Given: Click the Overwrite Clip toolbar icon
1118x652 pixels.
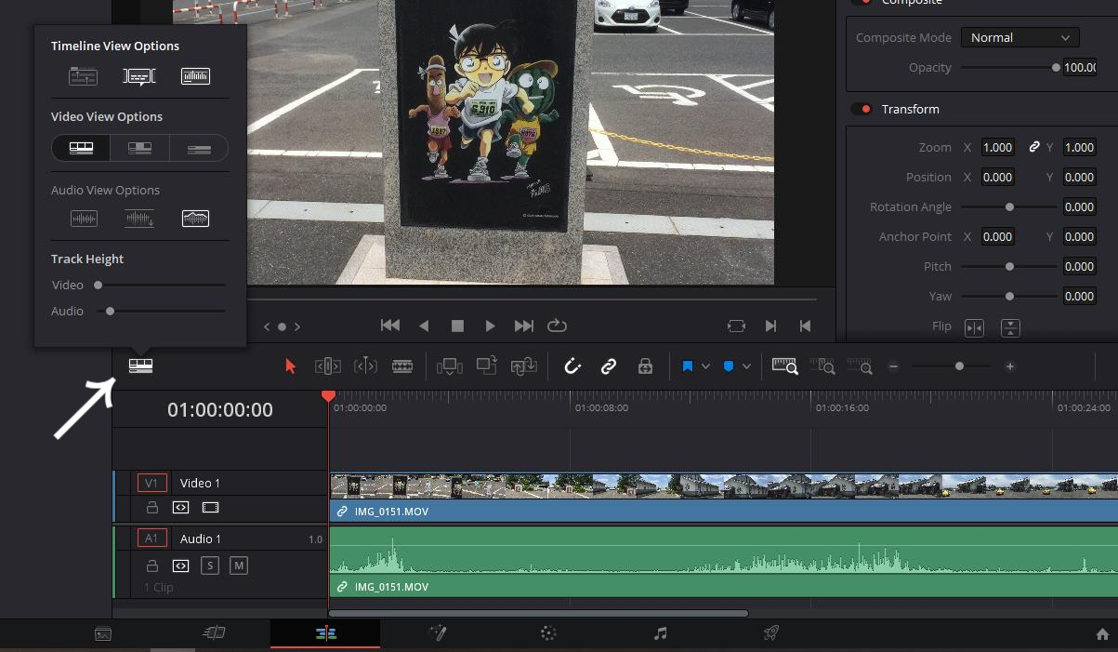Looking at the screenshot, I should point(487,366).
